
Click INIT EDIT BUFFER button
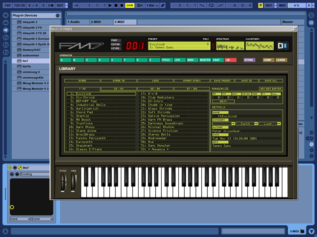[271, 89]
